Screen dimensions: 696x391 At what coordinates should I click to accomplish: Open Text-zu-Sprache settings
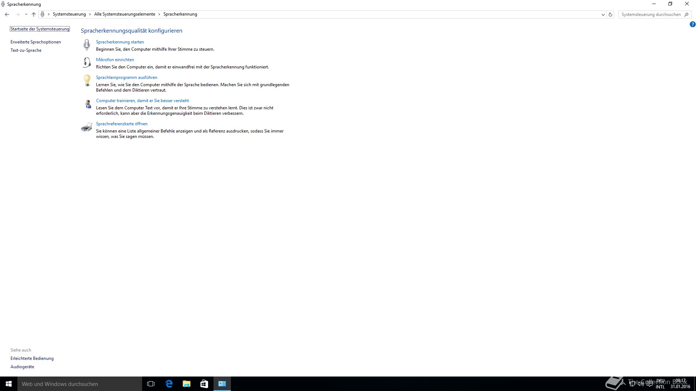[26, 50]
